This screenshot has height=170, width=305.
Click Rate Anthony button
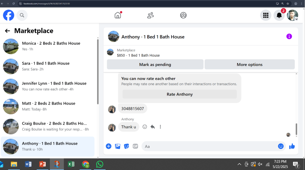[180, 94]
